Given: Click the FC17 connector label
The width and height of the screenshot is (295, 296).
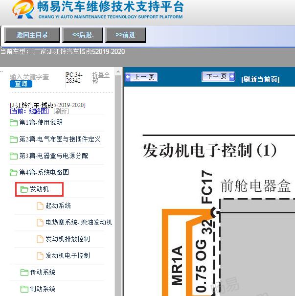Looking at the screenshot, I should [x=207, y=187].
